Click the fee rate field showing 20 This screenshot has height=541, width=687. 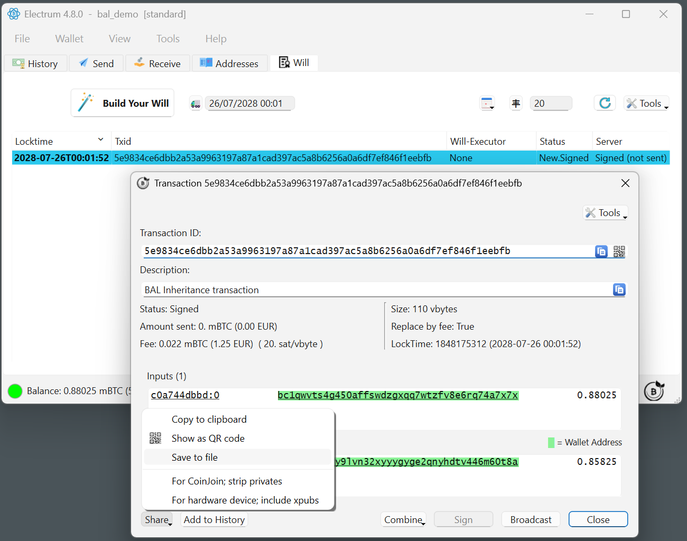[x=551, y=104]
